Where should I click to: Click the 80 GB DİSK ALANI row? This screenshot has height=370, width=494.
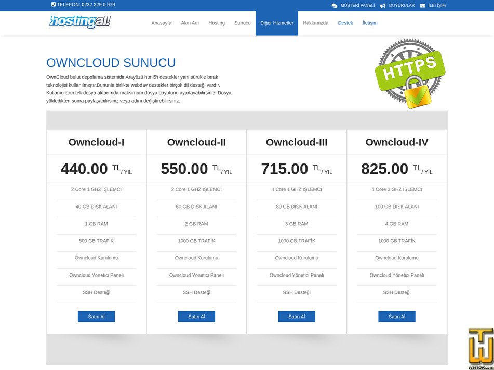[x=297, y=207]
